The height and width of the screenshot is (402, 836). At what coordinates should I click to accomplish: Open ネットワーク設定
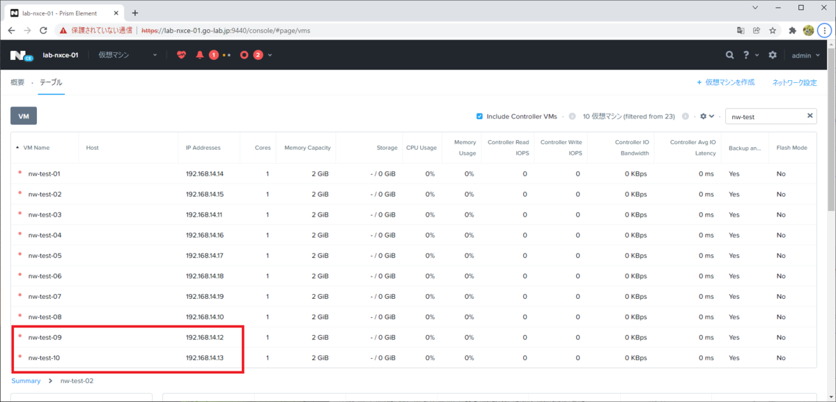tap(794, 82)
